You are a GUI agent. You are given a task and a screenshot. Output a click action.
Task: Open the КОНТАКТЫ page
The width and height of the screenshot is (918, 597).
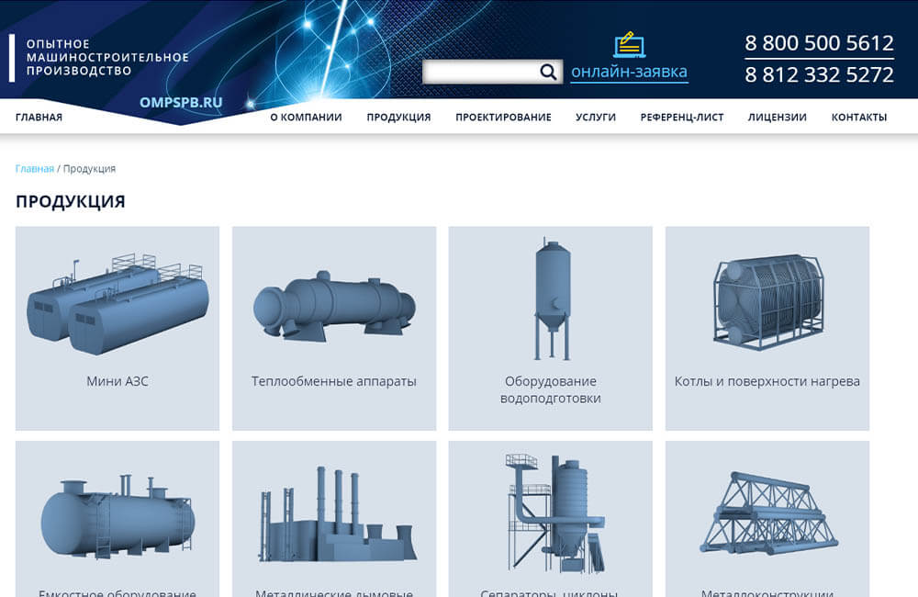click(x=858, y=117)
